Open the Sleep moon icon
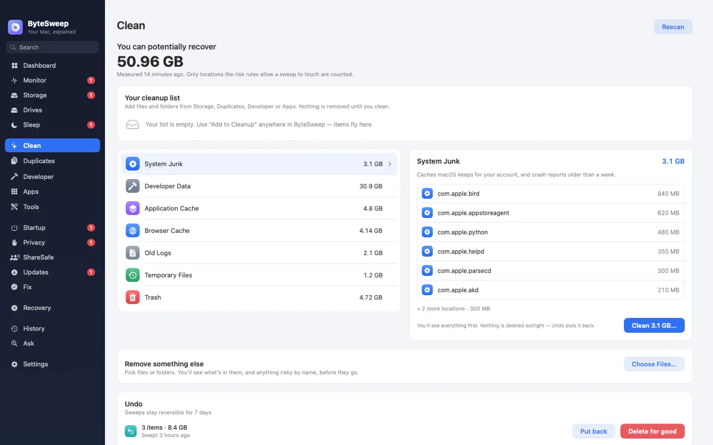Viewport: 713px width, 445px height. pos(14,125)
